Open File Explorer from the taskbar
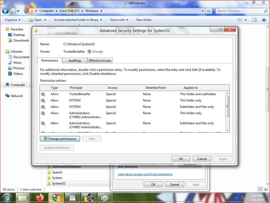Image resolution: width=270 pixels, height=203 pixels. (23, 198)
